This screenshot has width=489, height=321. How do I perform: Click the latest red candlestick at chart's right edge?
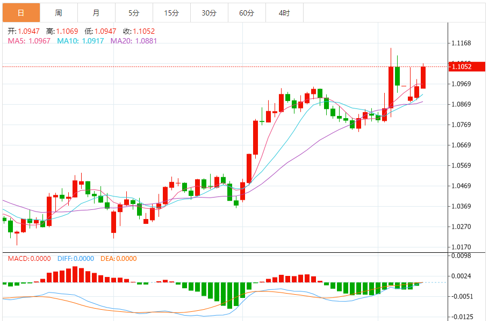tap(423, 77)
